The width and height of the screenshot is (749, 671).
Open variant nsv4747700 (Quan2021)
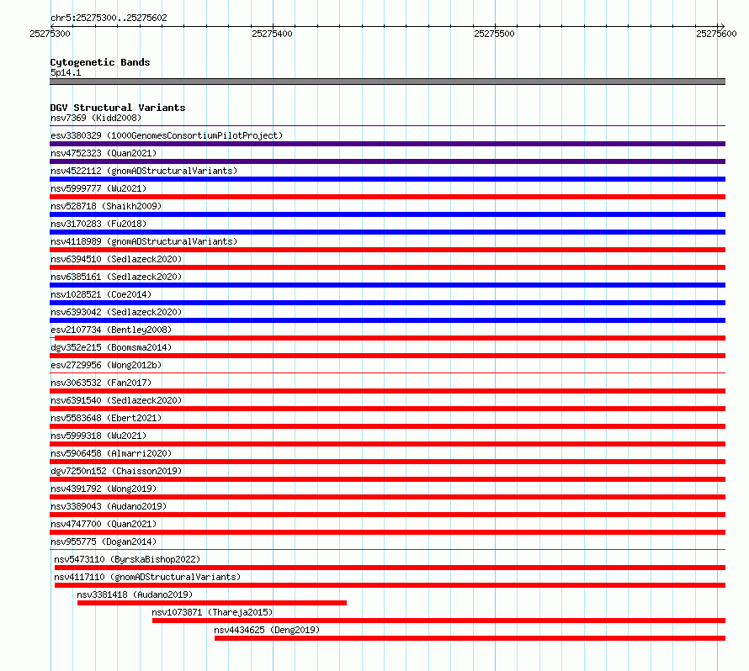tap(104, 524)
